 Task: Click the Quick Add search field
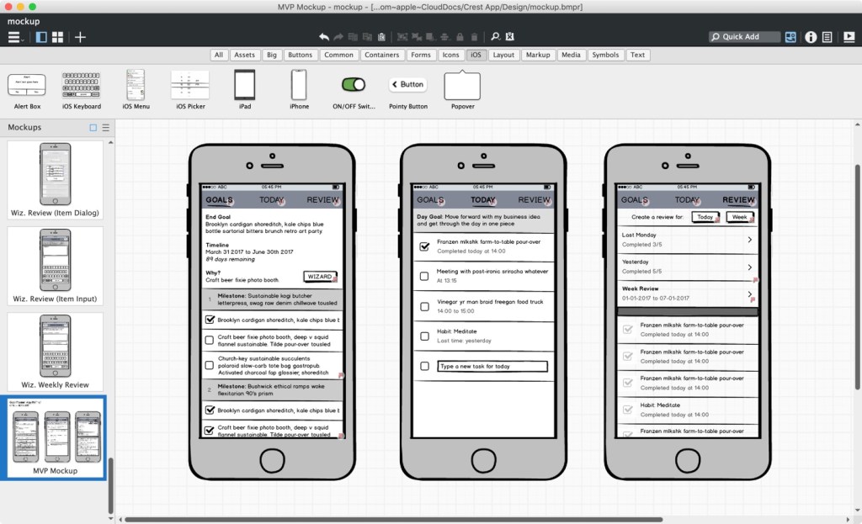(744, 37)
